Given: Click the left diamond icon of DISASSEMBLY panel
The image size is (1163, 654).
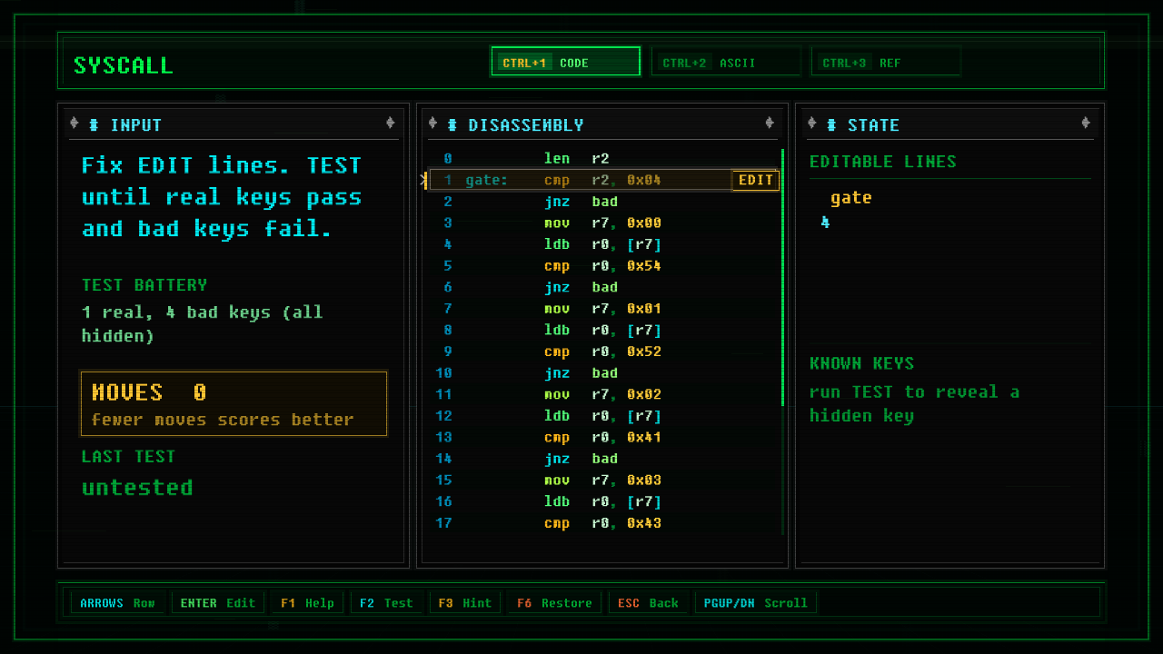Looking at the screenshot, I should [x=432, y=124].
